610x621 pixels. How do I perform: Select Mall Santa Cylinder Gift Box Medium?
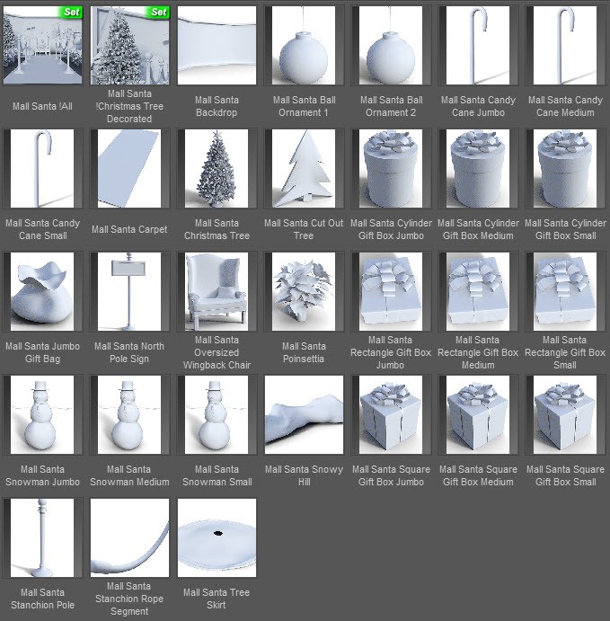tap(478, 168)
